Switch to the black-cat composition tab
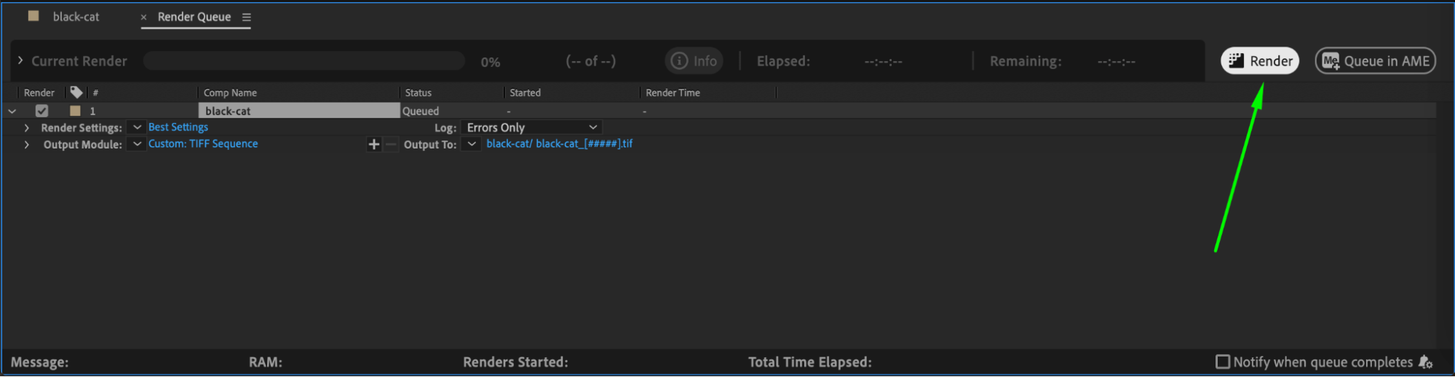1455x377 pixels. (76, 17)
